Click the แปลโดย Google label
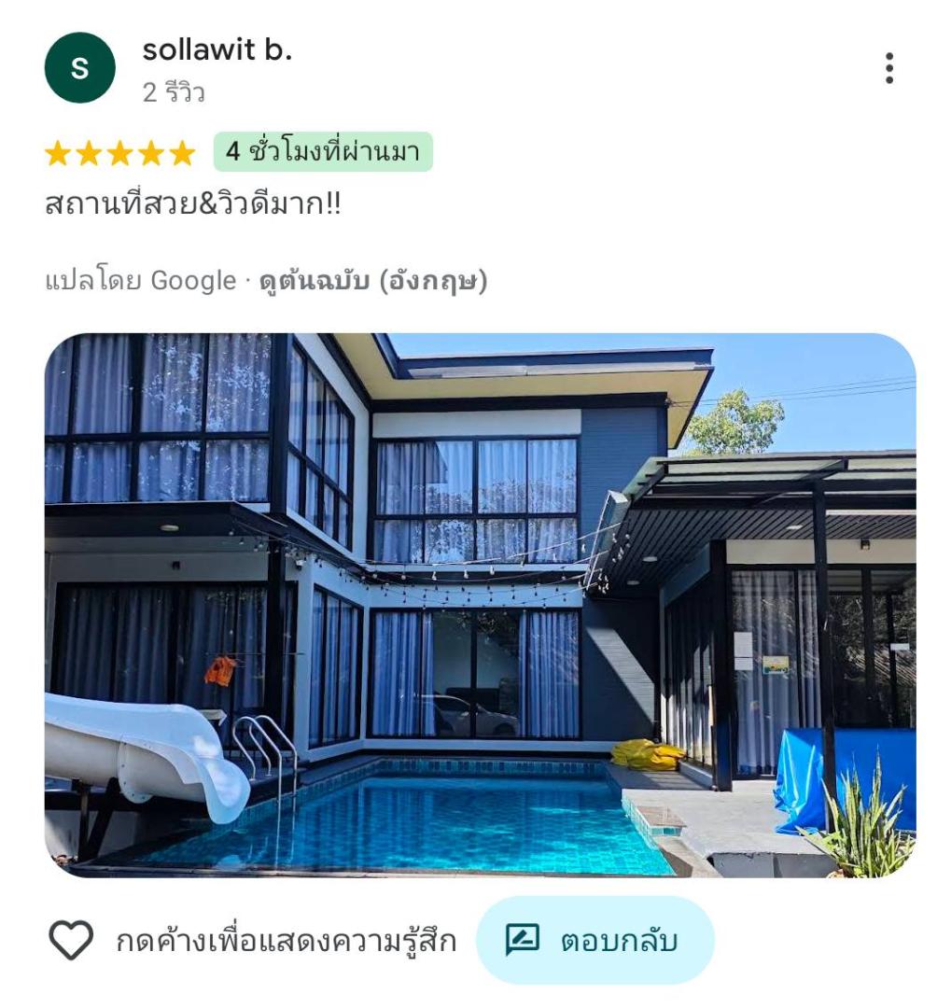Screen dimensions: 951x1008 pos(141,281)
